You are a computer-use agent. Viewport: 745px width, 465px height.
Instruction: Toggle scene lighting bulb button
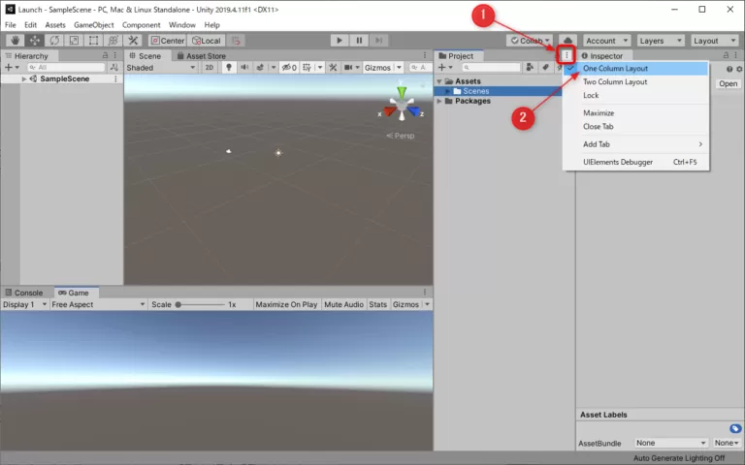(x=229, y=68)
